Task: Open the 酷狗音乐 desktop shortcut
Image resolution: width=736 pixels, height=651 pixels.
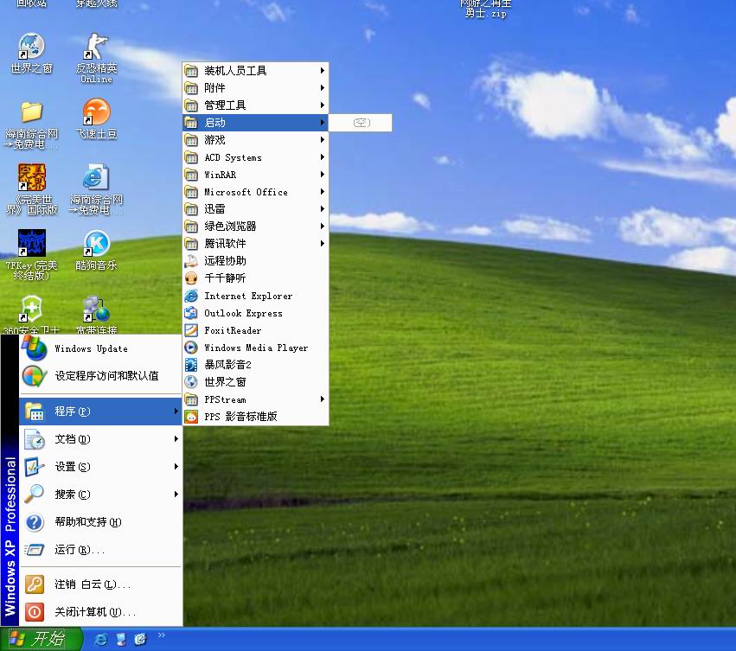Action: click(x=96, y=250)
